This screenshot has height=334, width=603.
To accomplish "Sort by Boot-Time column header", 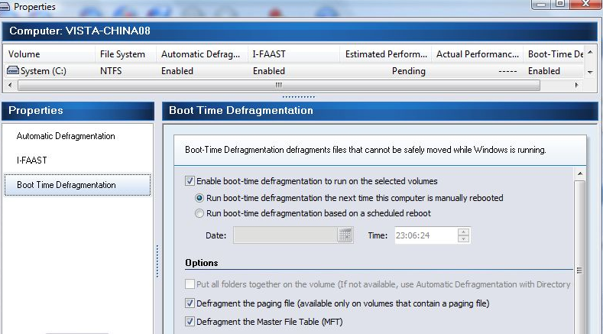I will tap(553, 54).
